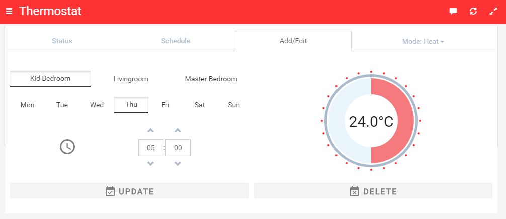Decrease the hour with down arrow
This screenshot has width=506, height=219.
[150, 164]
